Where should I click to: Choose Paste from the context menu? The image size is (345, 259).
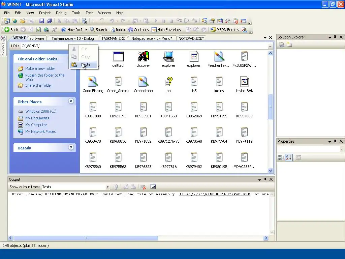coord(84,64)
